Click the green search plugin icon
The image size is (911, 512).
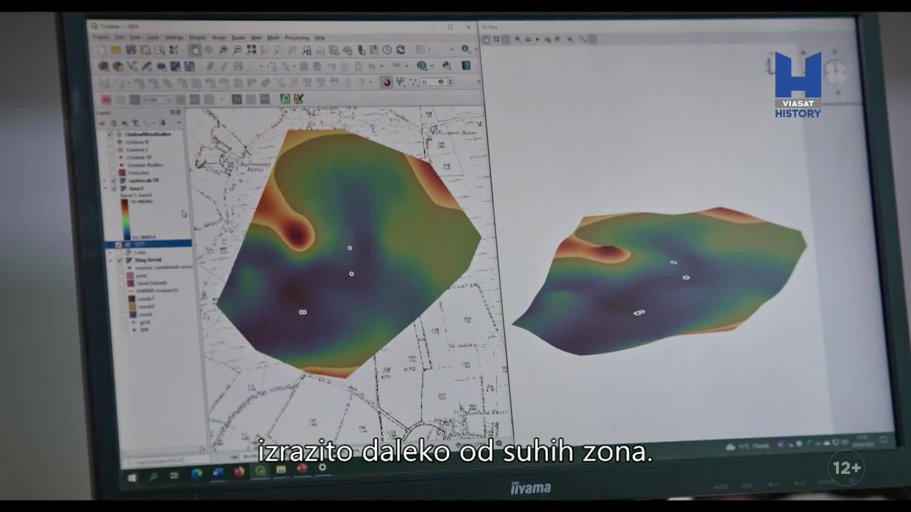point(285,99)
